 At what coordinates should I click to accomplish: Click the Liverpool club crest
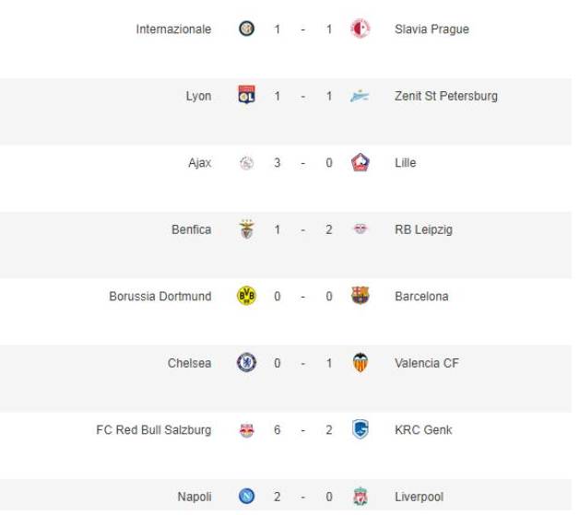[360, 497]
